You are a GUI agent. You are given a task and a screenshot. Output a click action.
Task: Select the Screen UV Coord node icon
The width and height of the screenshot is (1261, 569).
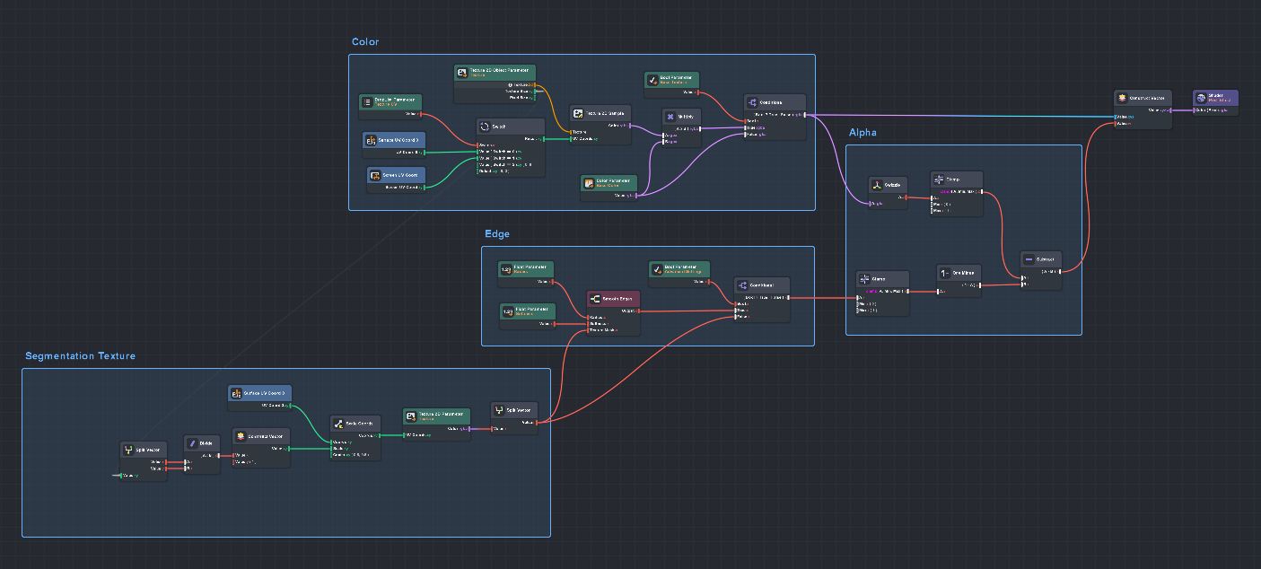point(375,176)
